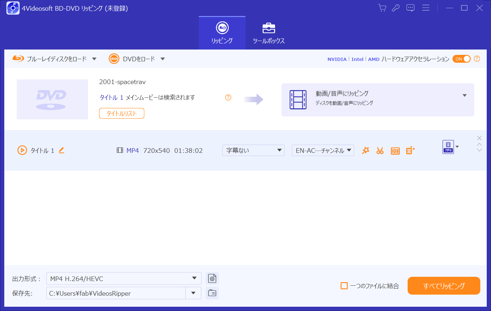Move タイトル 1 up with arrow
The height and width of the screenshot is (311, 491).
click(x=479, y=145)
